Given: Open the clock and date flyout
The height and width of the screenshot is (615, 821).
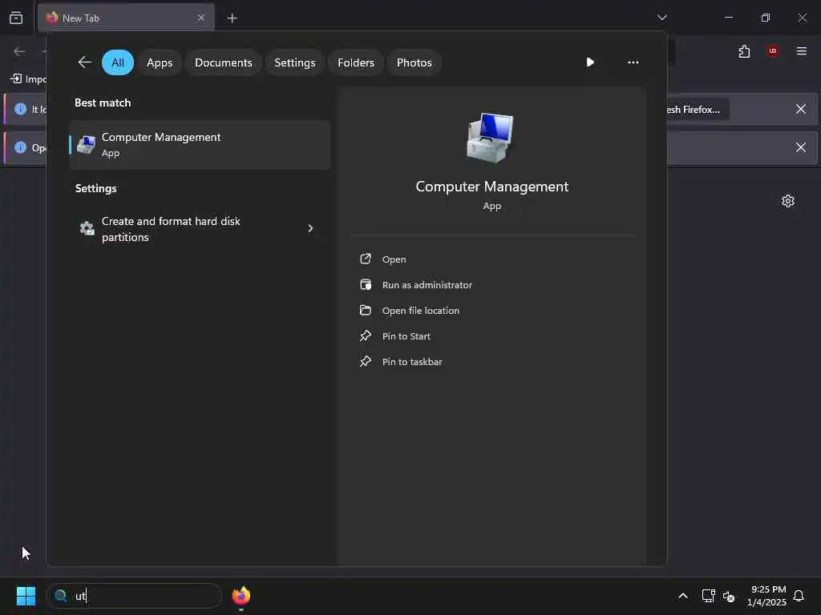Looking at the screenshot, I should 766,596.
